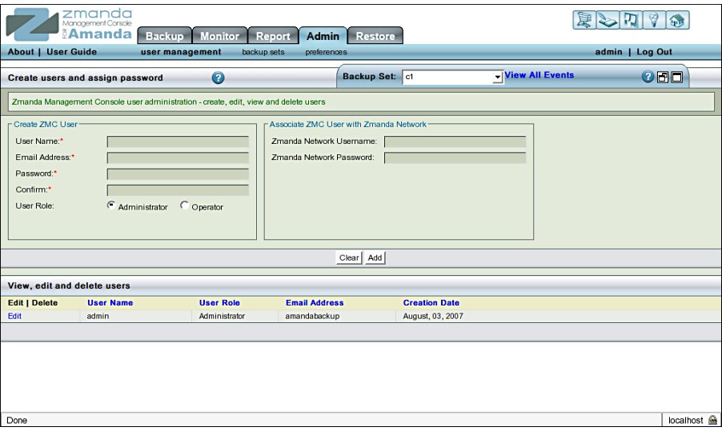Click the View All Events link
Image resolution: width=722 pixels, height=431 pixels.
pos(539,75)
